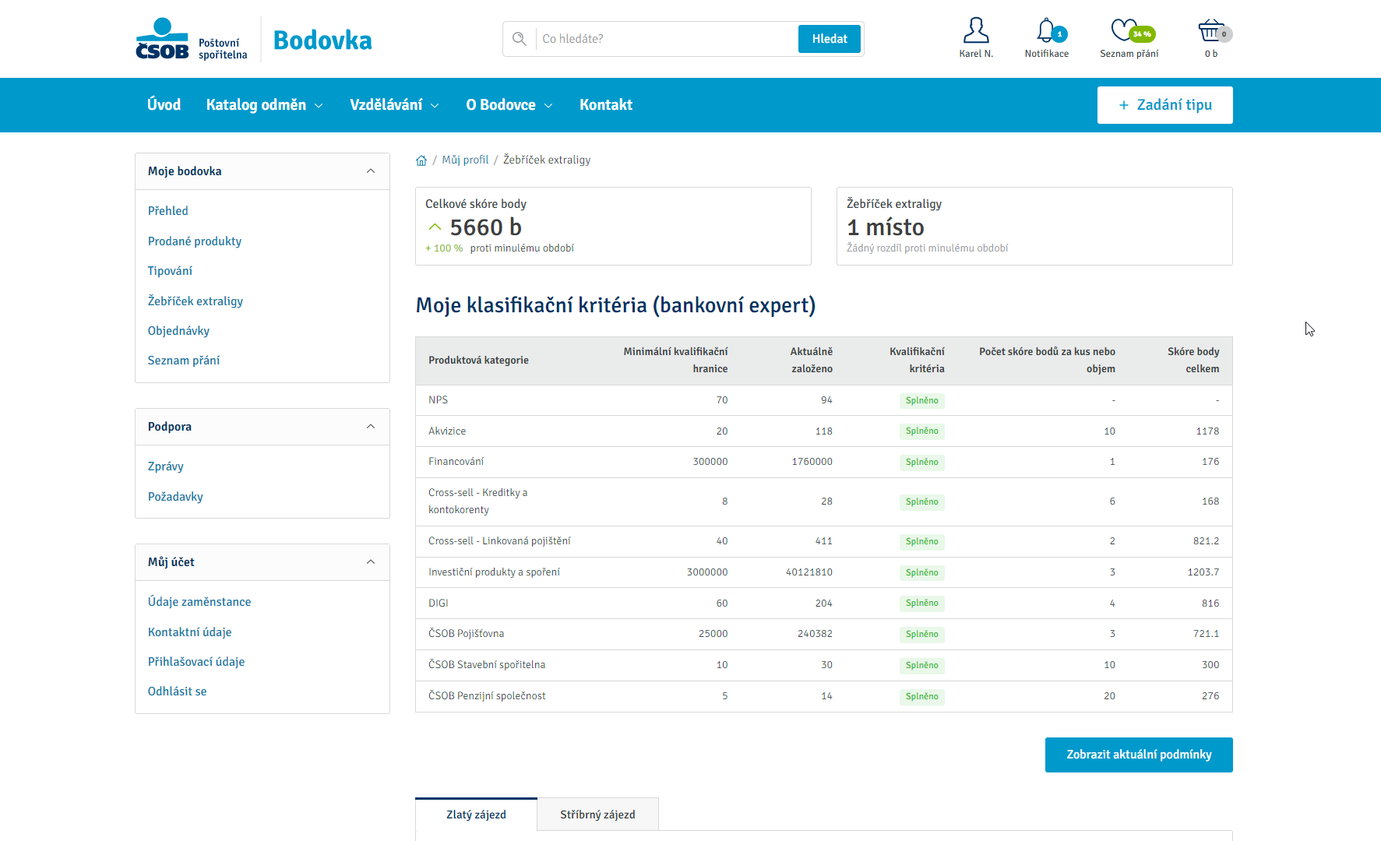Click the home icon in breadcrumb
Screen dimensions: 1381x841
[x=421, y=160]
